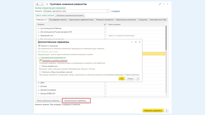Switch to 'Расшифровка платежа' tab
Screen dimensions: 205x115
58,20
